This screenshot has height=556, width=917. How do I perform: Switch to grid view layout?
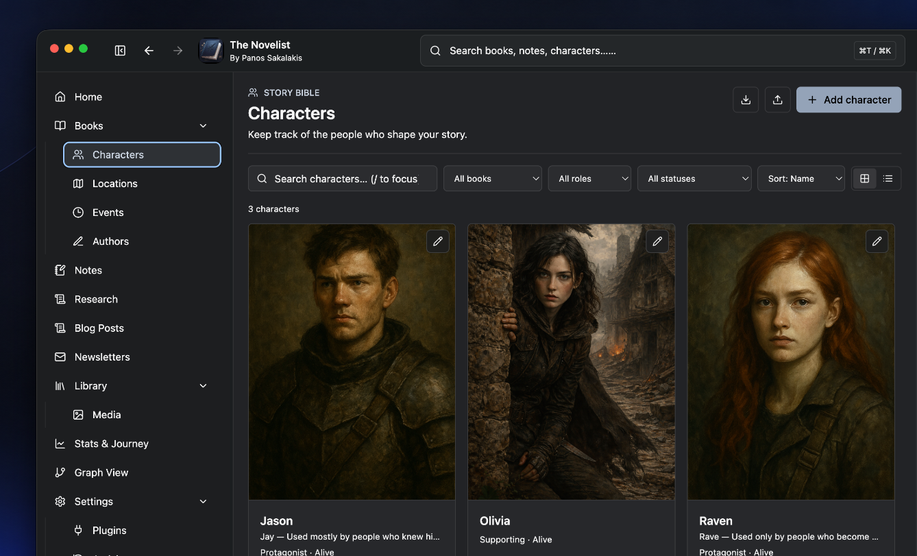point(865,178)
